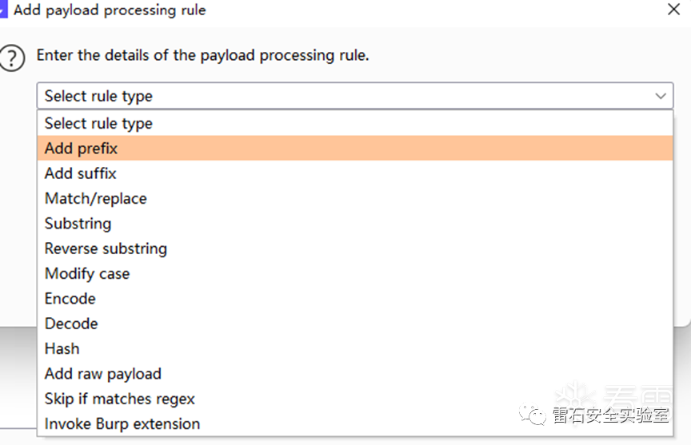Choose the Select rule type placeholder option
Image resolution: width=691 pixels, height=445 pixels.
(98, 123)
